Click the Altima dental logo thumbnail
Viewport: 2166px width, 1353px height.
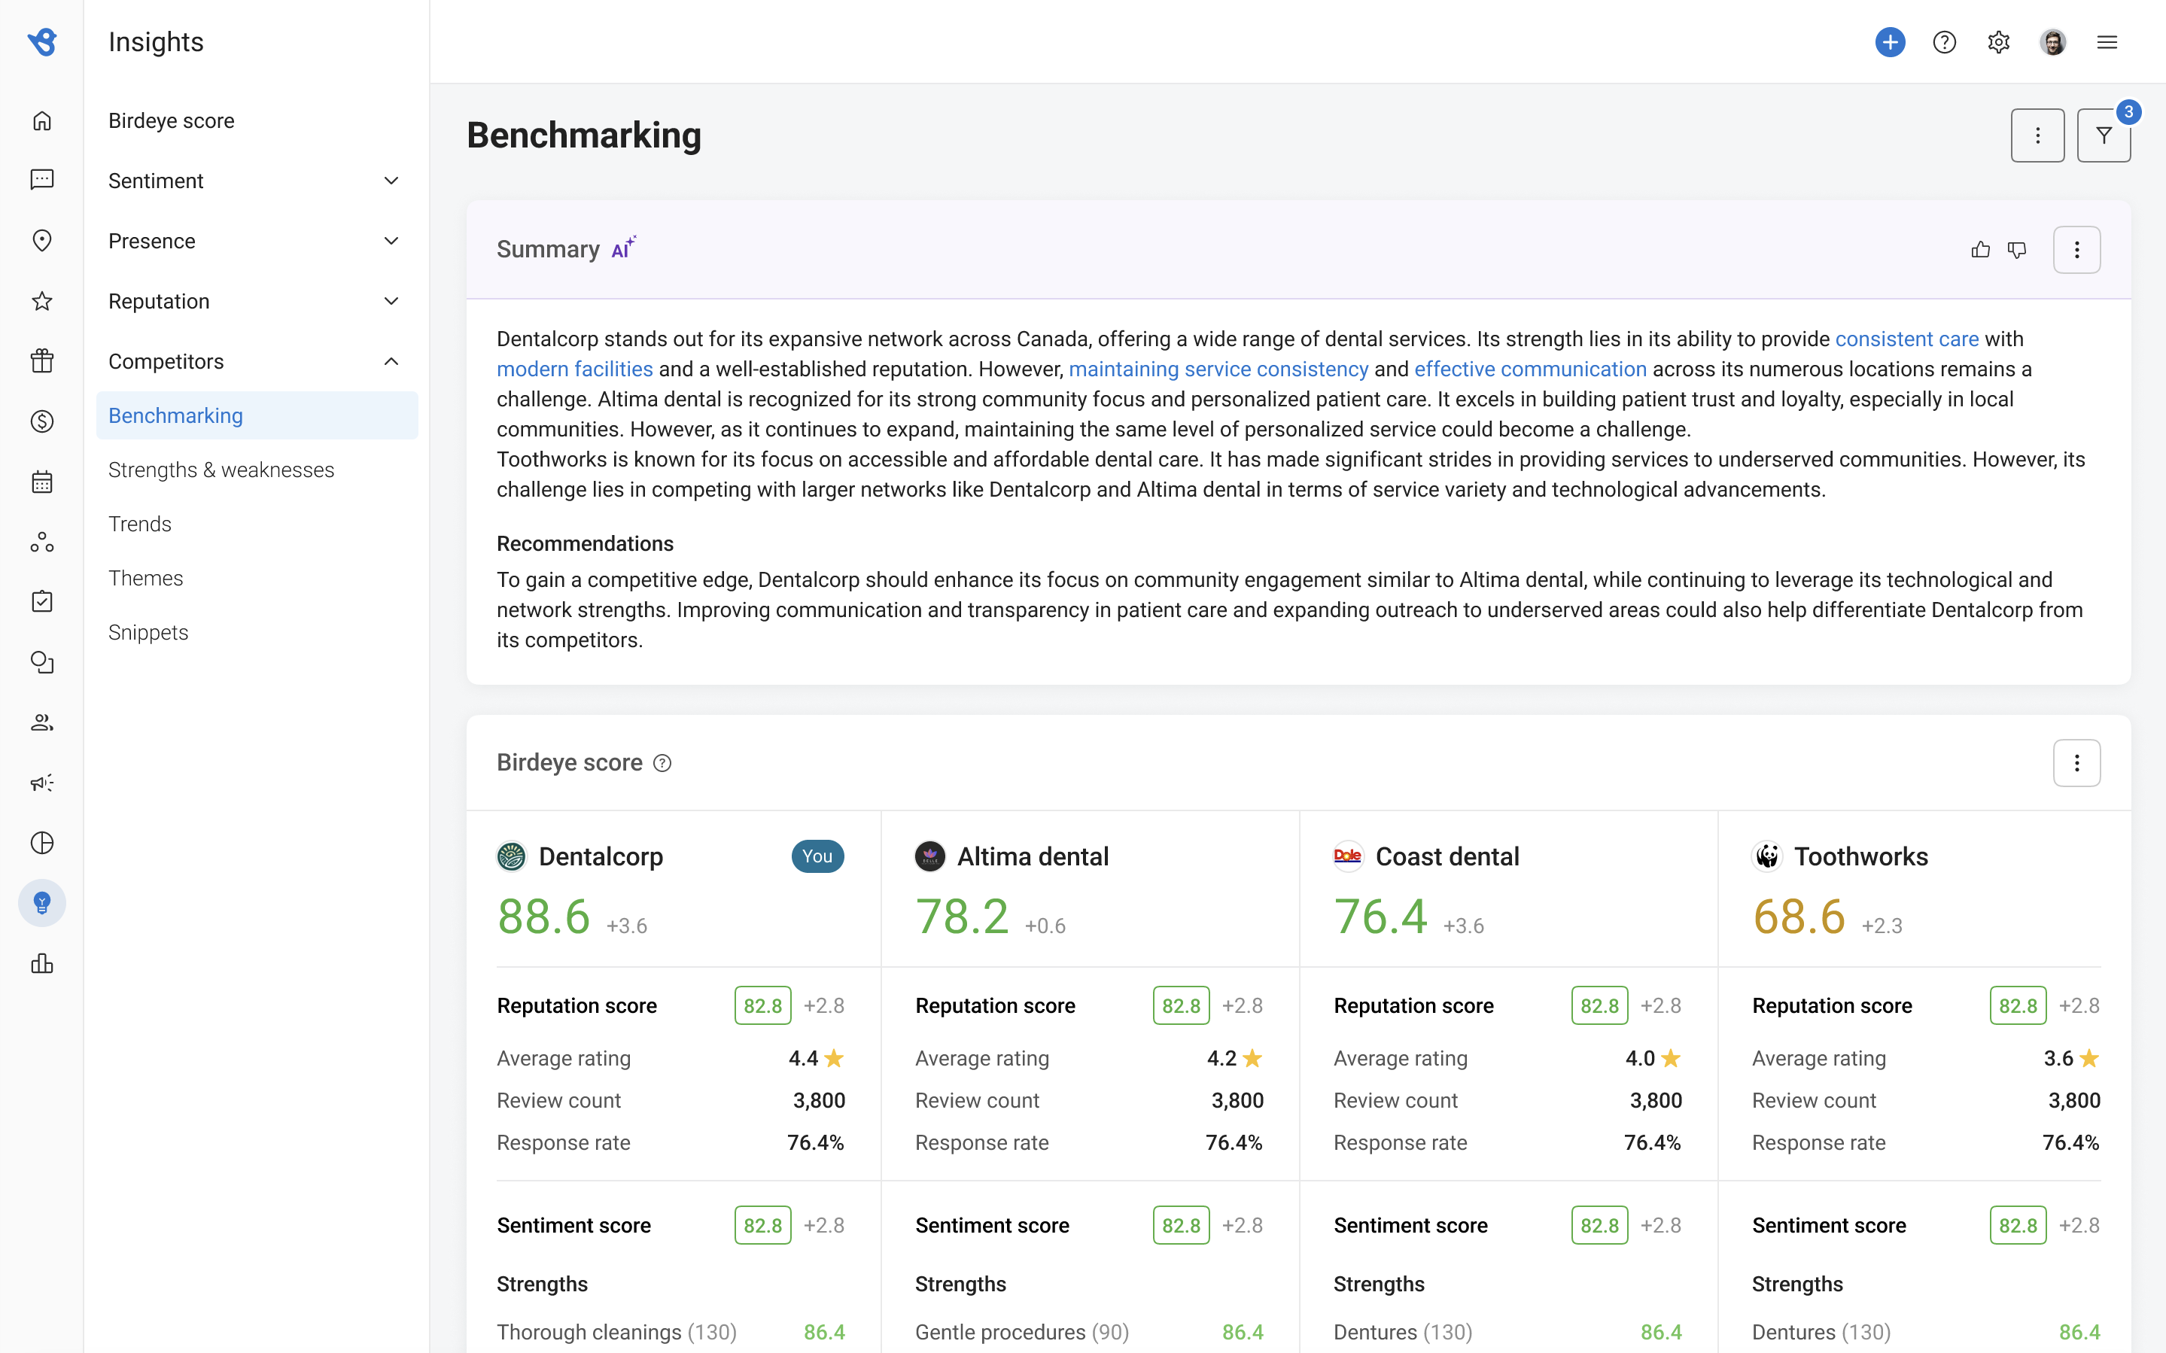tap(929, 856)
